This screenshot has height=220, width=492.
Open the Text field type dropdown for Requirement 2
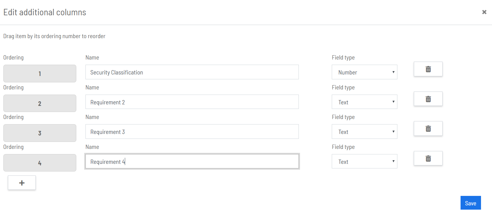pos(364,102)
